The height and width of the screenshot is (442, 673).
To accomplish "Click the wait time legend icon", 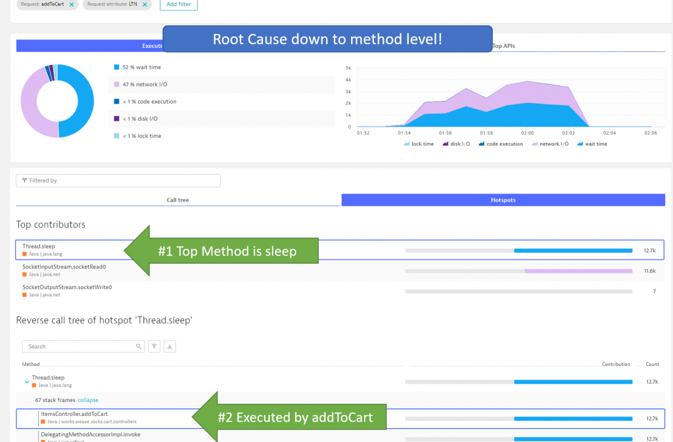I will tap(582, 143).
